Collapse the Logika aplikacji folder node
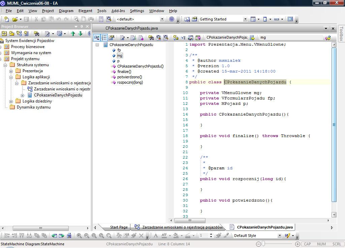 pos(11,77)
